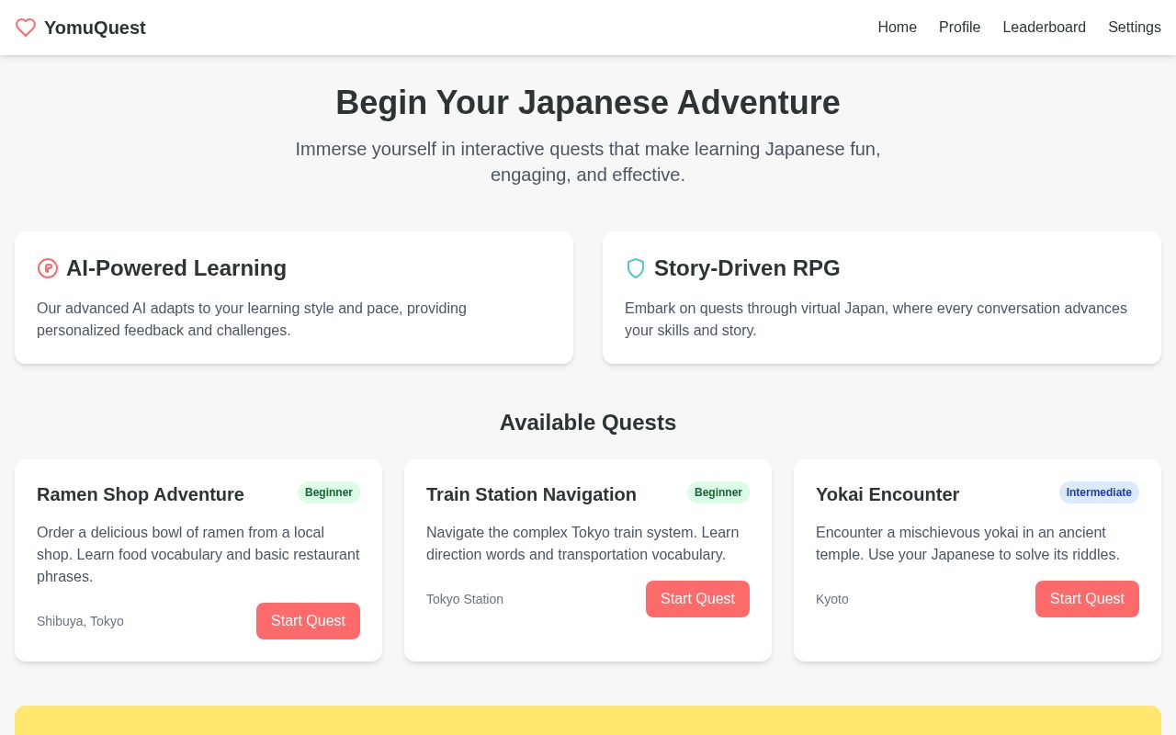This screenshot has width=1176, height=735.
Task: Click the AI-Powered Learning icon
Action: pos(48,268)
